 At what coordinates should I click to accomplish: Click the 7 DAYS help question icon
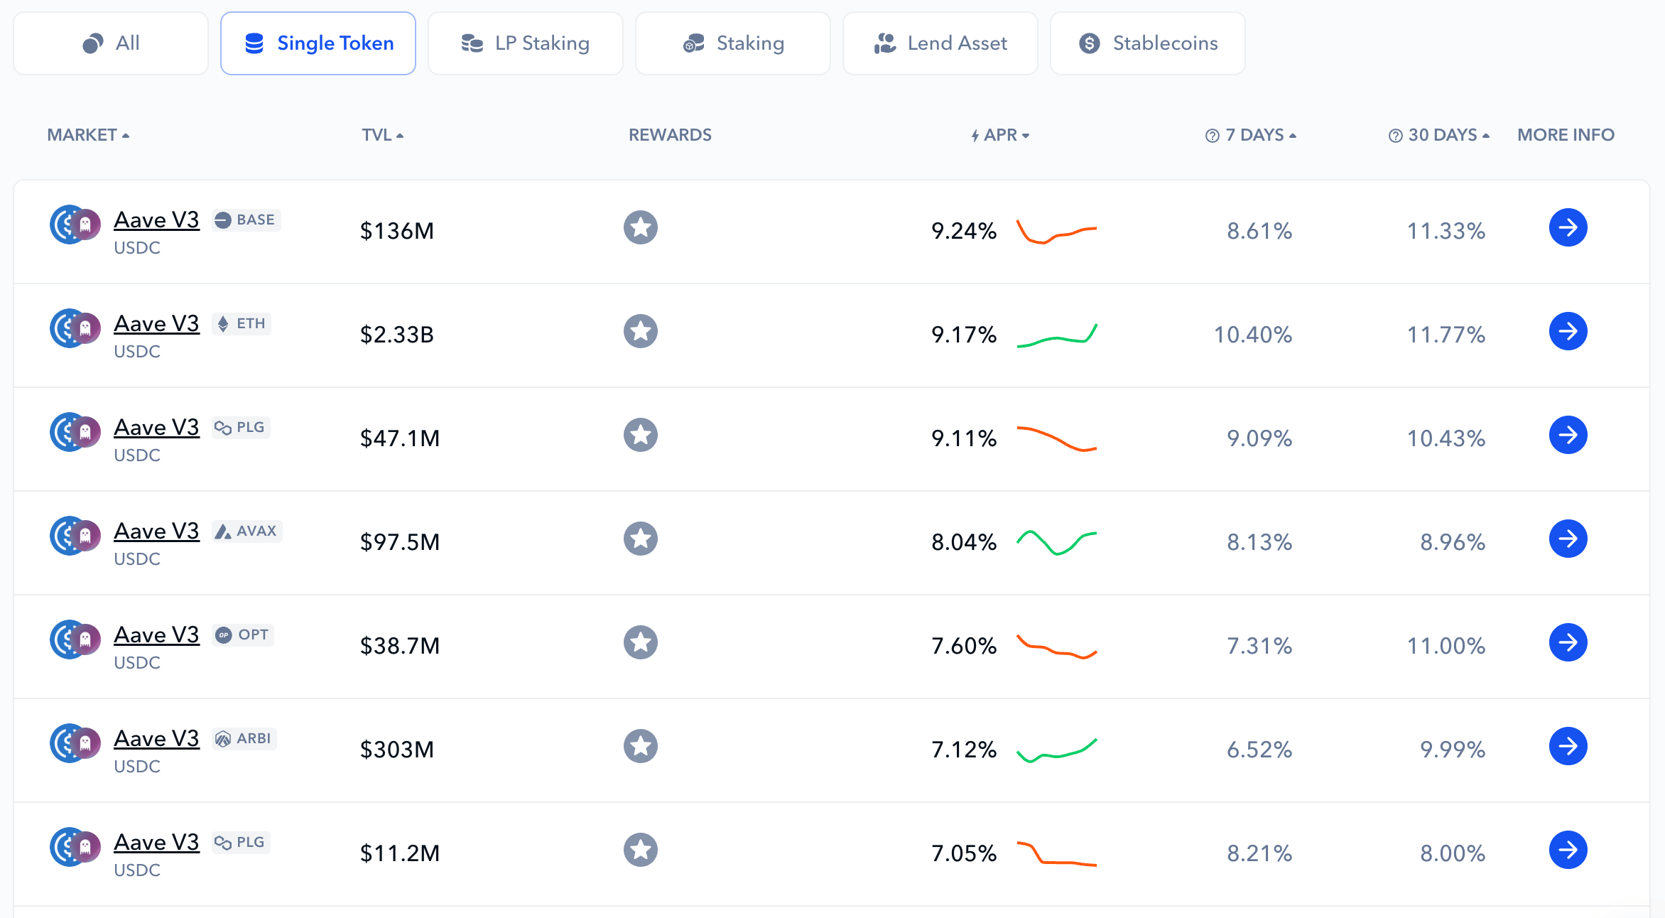pos(1212,136)
